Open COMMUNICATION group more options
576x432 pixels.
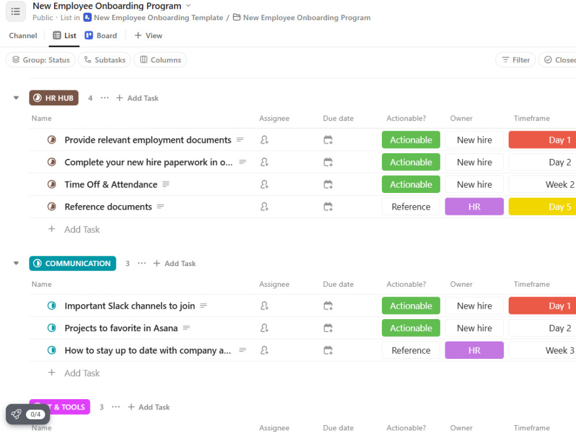pyautogui.click(x=142, y=263)
